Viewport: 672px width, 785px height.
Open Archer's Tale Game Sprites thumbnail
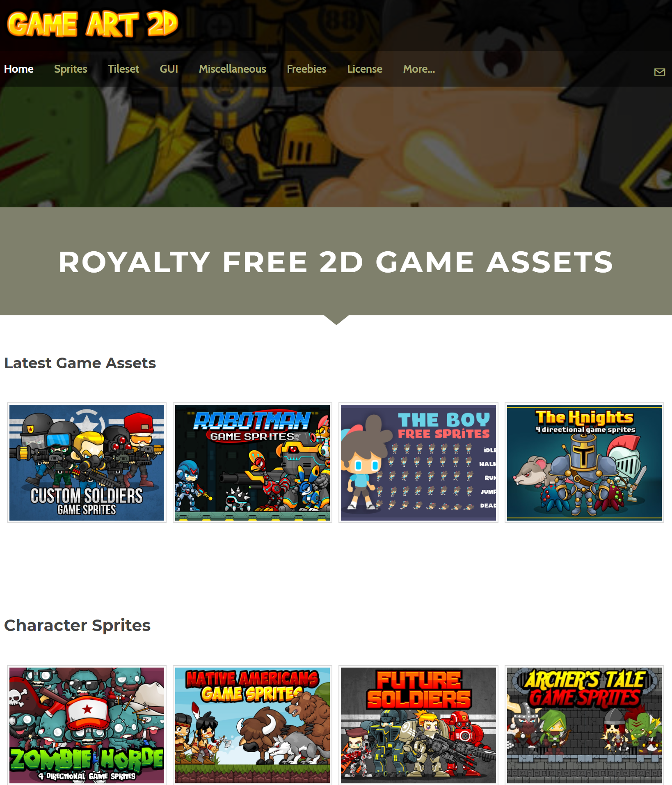584,725
